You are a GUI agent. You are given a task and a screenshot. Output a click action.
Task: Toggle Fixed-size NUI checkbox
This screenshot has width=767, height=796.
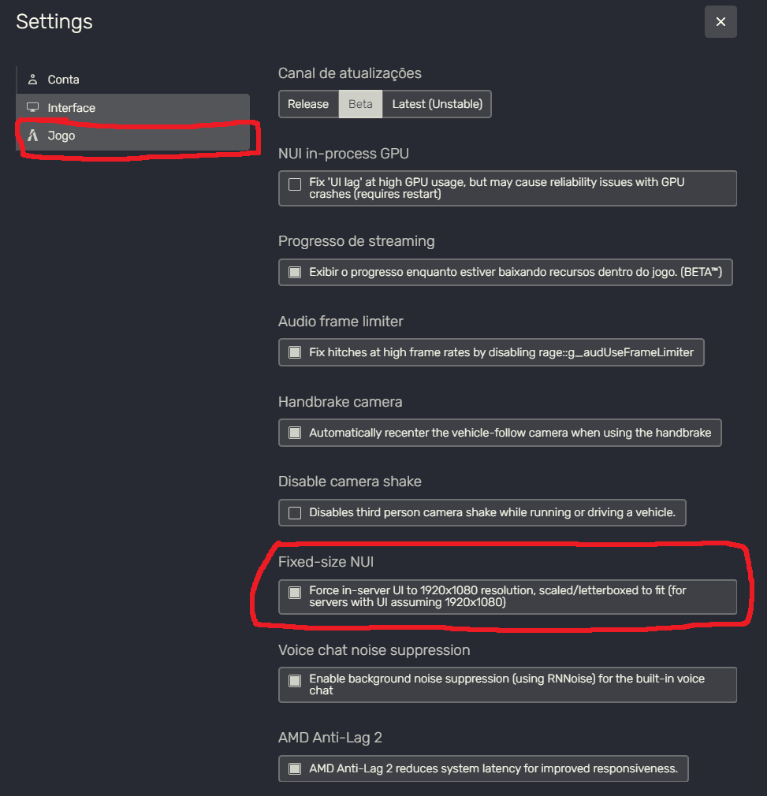295,593
